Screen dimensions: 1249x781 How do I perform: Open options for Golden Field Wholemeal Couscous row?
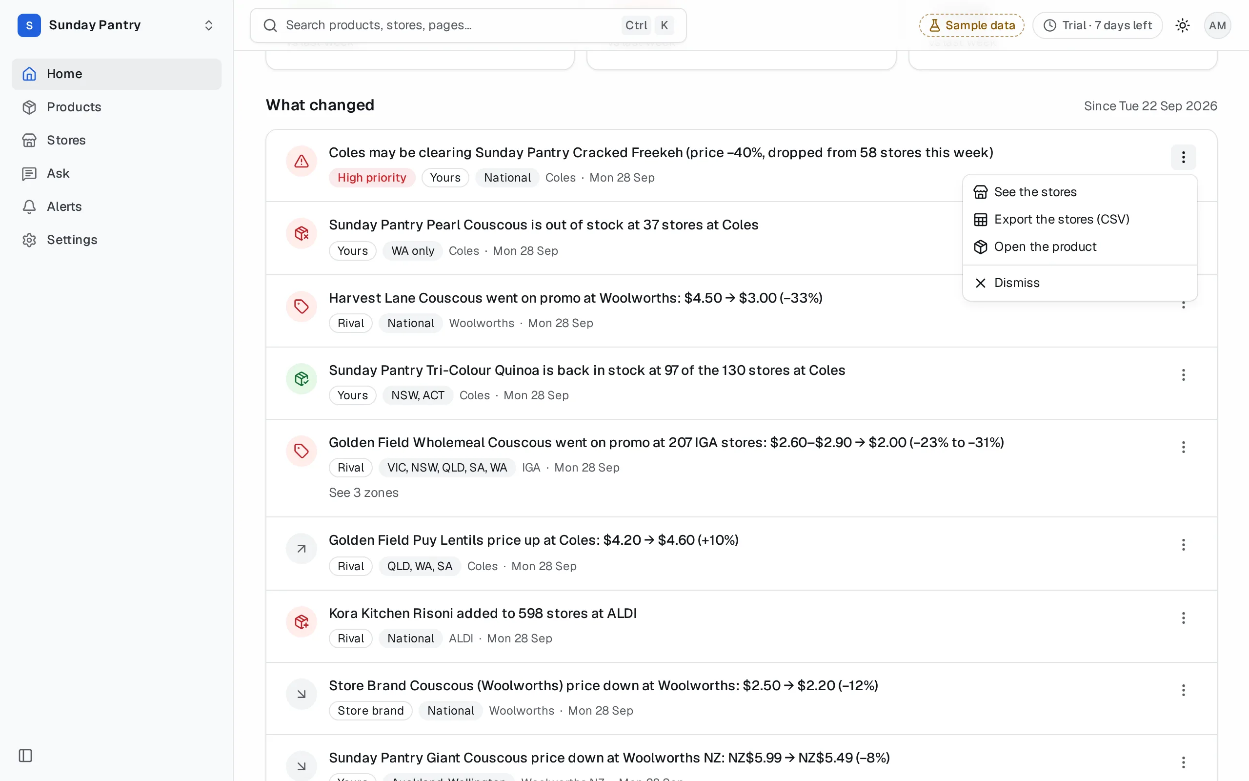[1183, 447]
